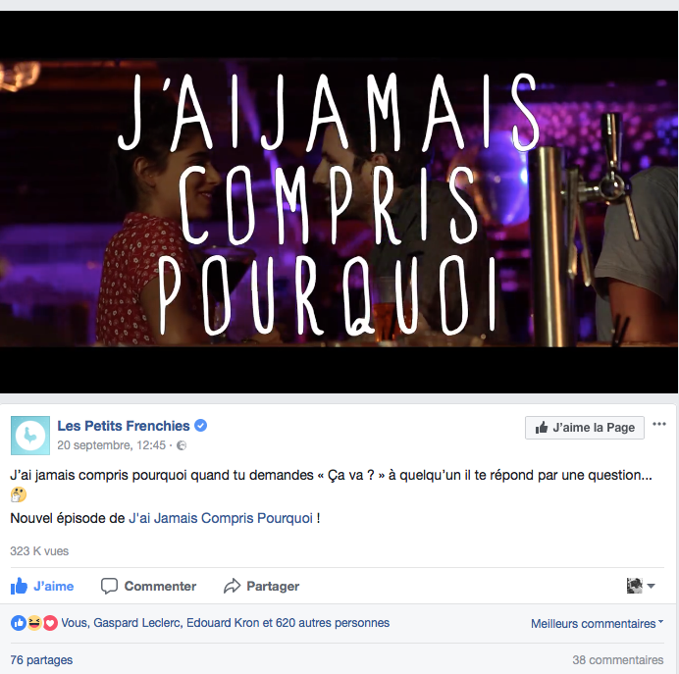This screenshot has height=674, width=679.
Task: Expand the Meilleurs commentaires sort dropdown
Action: (598, 623)
